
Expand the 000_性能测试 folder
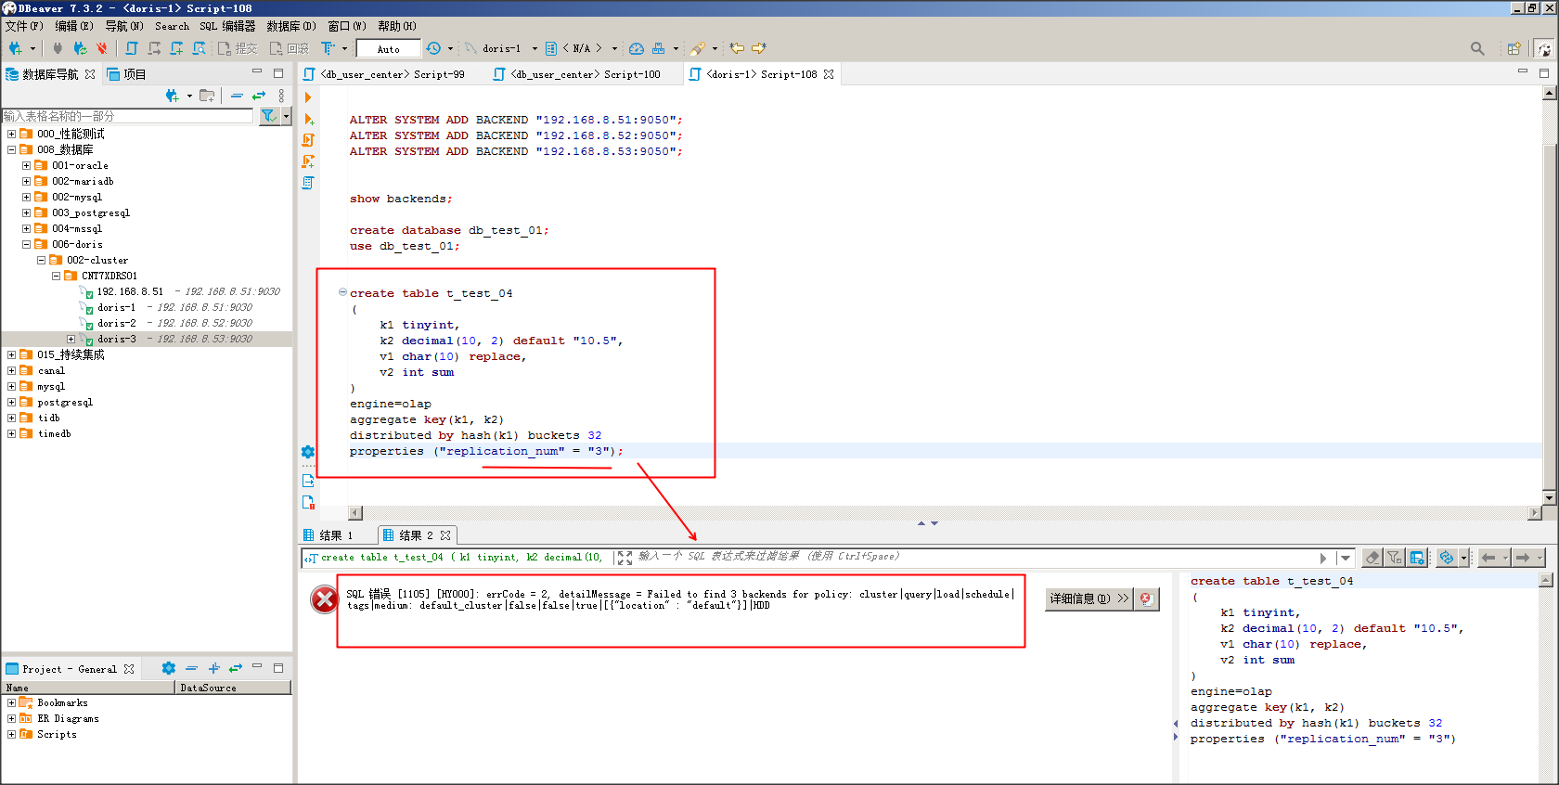(11, 134)
